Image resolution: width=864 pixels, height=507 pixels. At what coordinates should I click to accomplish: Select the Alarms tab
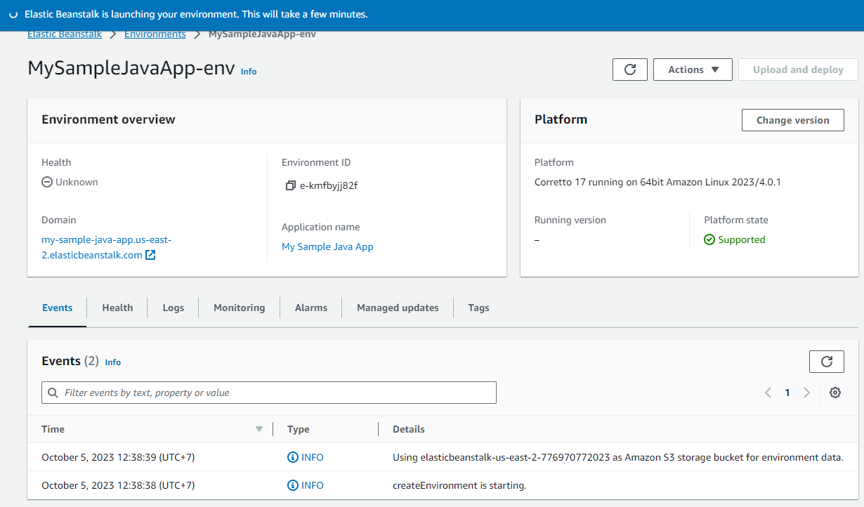click(311, 308)
